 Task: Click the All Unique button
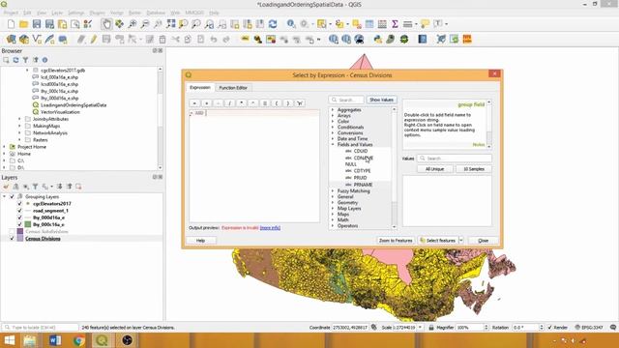(434, 169)
